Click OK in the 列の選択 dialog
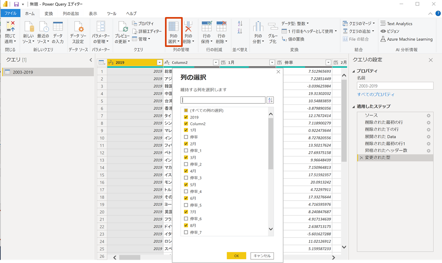 tap(236, 256)
